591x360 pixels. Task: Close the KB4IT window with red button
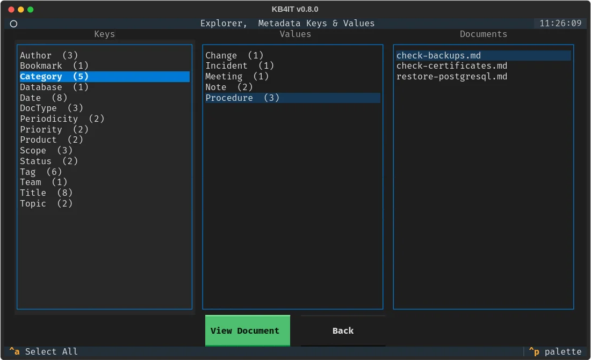coord(11,10)
